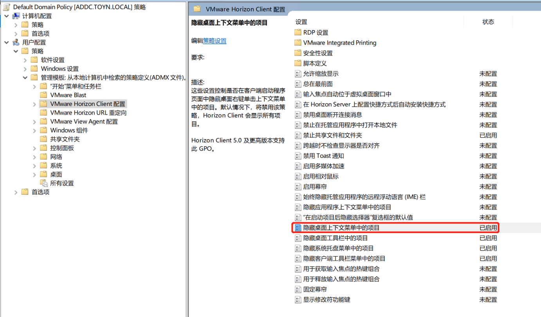541x317 pixels.
Task: Select the 隐藏客户端工具栏菜单中的项目 setting
Action: tap(344, 258)
